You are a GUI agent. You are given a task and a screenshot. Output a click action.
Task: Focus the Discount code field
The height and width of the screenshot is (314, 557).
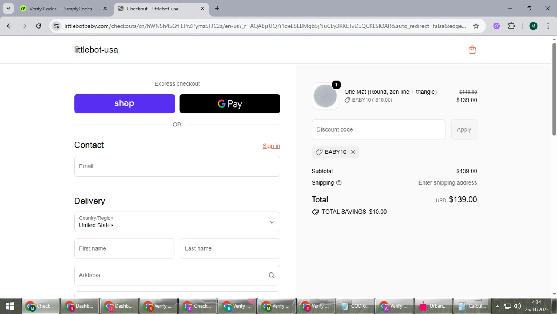click(x=378, y=129)
